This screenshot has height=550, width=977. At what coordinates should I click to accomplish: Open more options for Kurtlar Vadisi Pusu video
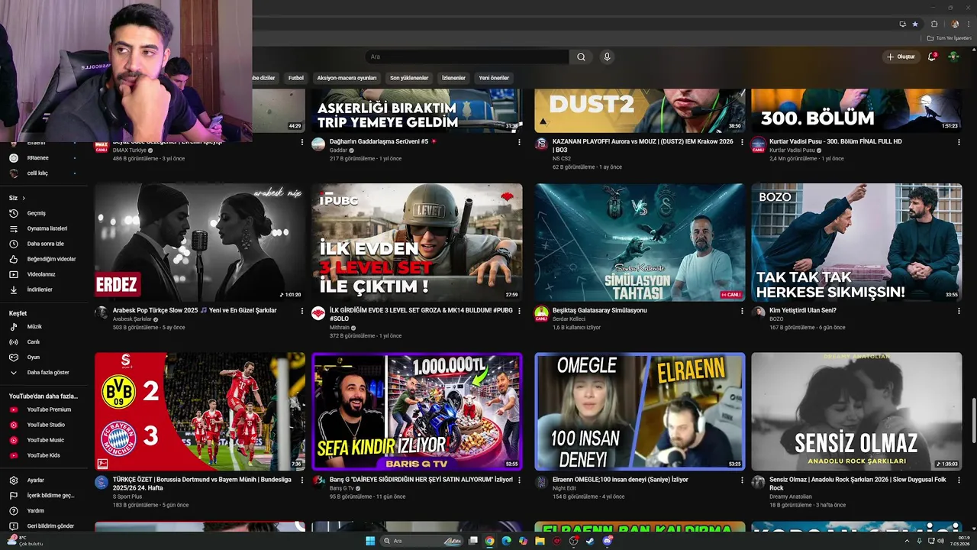tap(959, 142)
